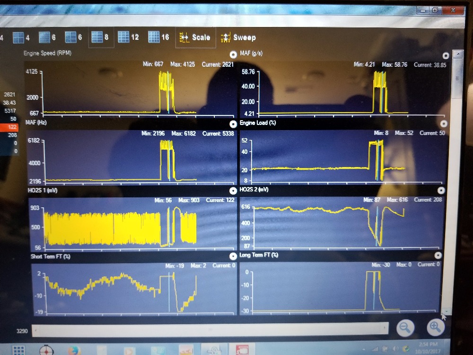Click the vertical scrollbar up arrow
The width and height of the screenshot is (473, 355).
click(x=457, y=55)
